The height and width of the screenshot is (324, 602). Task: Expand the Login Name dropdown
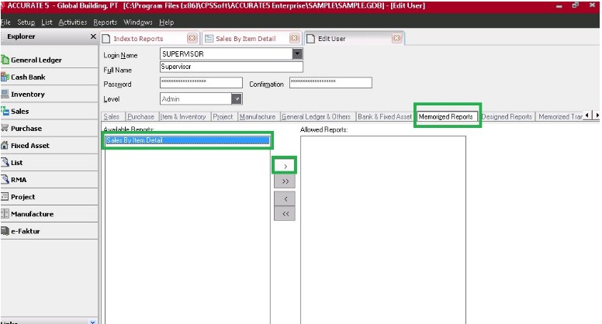pyautogui.click(x=296, y=54)
